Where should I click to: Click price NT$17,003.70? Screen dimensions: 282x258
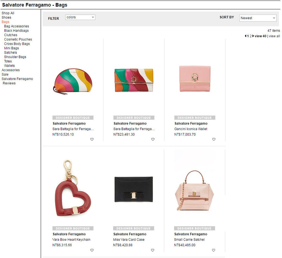[x=185, y=134]
